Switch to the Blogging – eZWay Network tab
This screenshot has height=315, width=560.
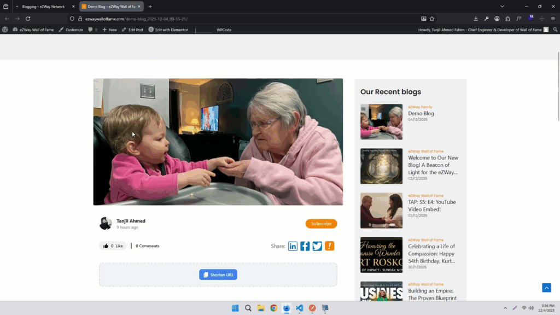(x=43, y=7)
